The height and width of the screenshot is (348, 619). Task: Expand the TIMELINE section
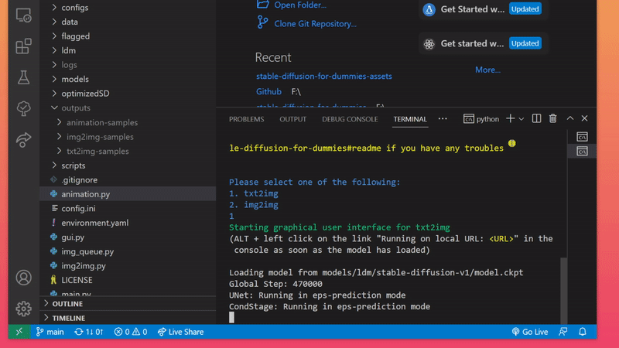68,318
